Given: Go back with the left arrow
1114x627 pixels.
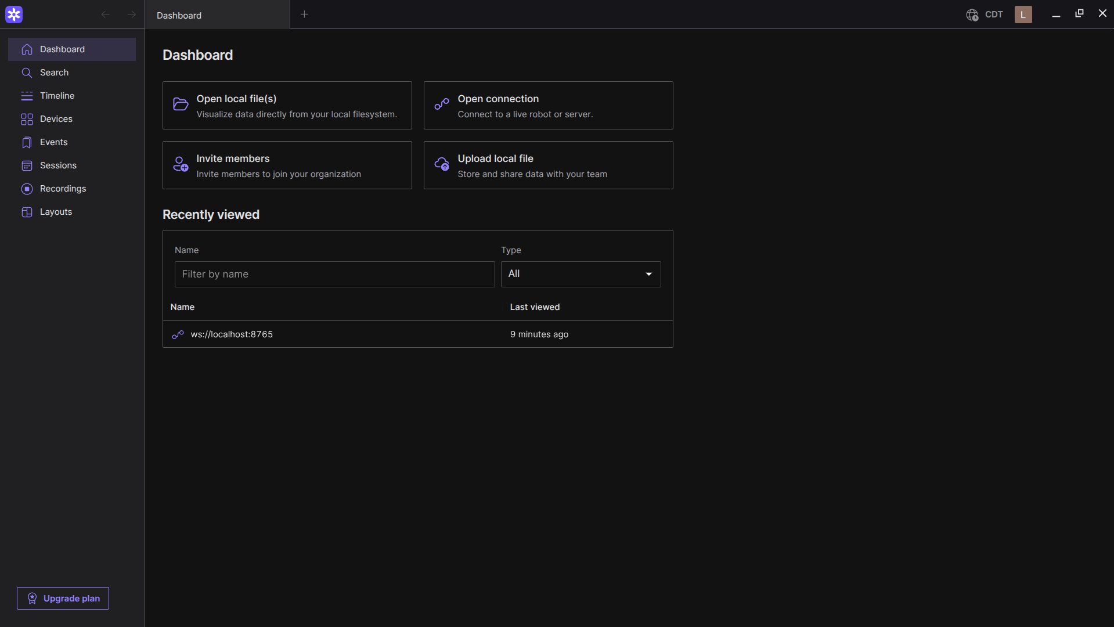Looking at the screenshot, I should tap(105, 15).
